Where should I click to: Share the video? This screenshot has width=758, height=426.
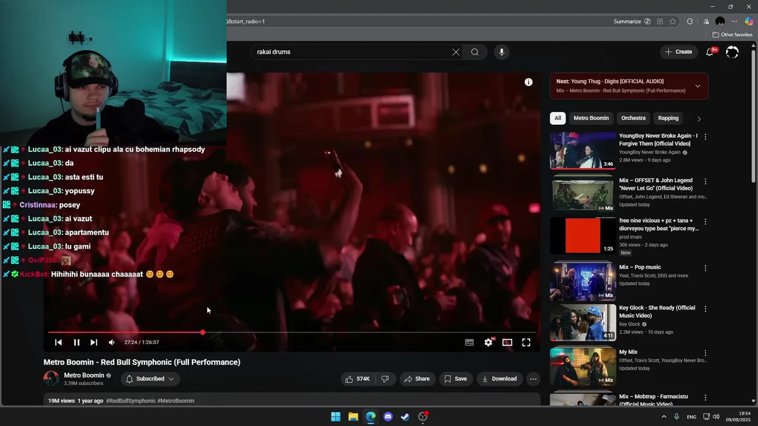click(x=417, y=379)
